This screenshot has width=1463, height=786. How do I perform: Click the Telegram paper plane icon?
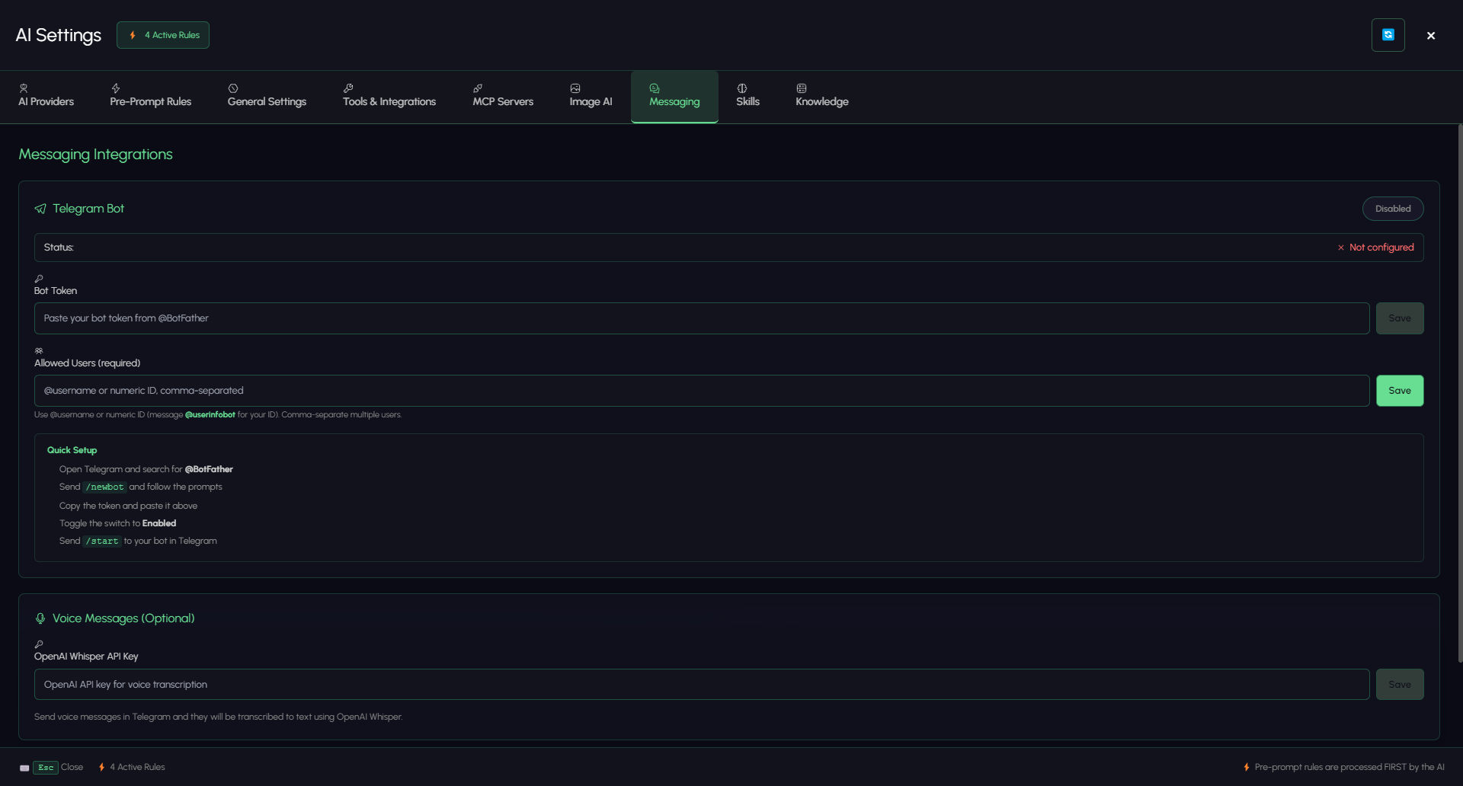tap(40, 209)
